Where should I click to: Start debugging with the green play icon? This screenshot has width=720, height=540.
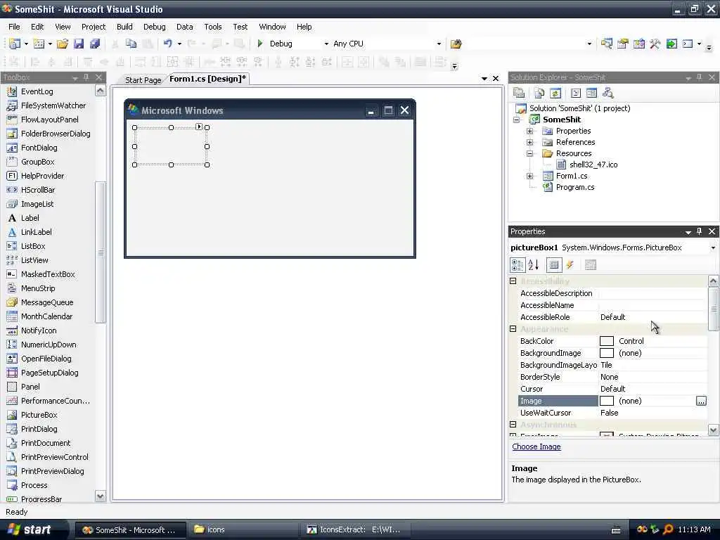click(260, 44)
